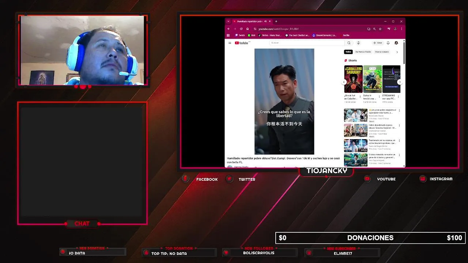The width and height of the screenshot is (468, 263).
Task: Open a new browser tab
Action: (276, 21)
